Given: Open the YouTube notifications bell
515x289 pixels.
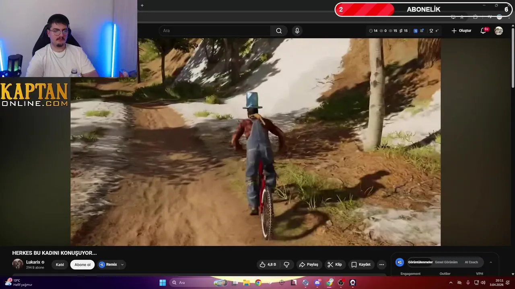Looking at the screenshot, I should tap(483, 31).
